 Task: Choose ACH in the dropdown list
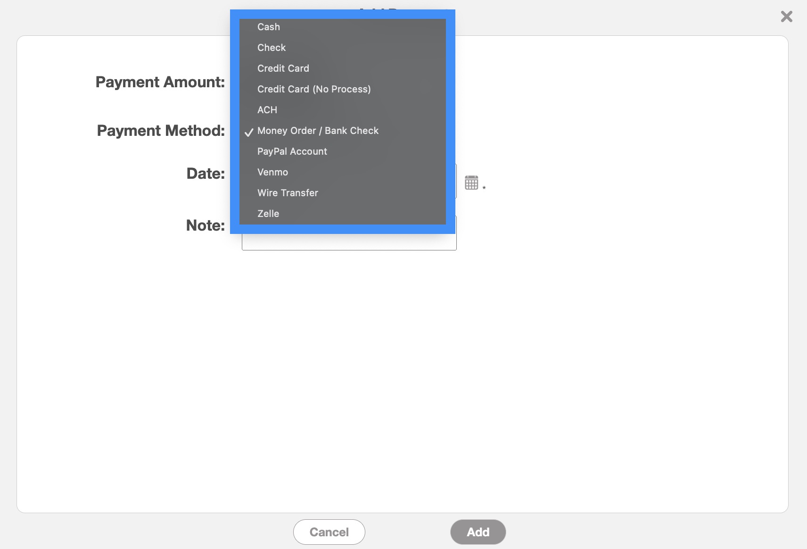pos(267,110)
